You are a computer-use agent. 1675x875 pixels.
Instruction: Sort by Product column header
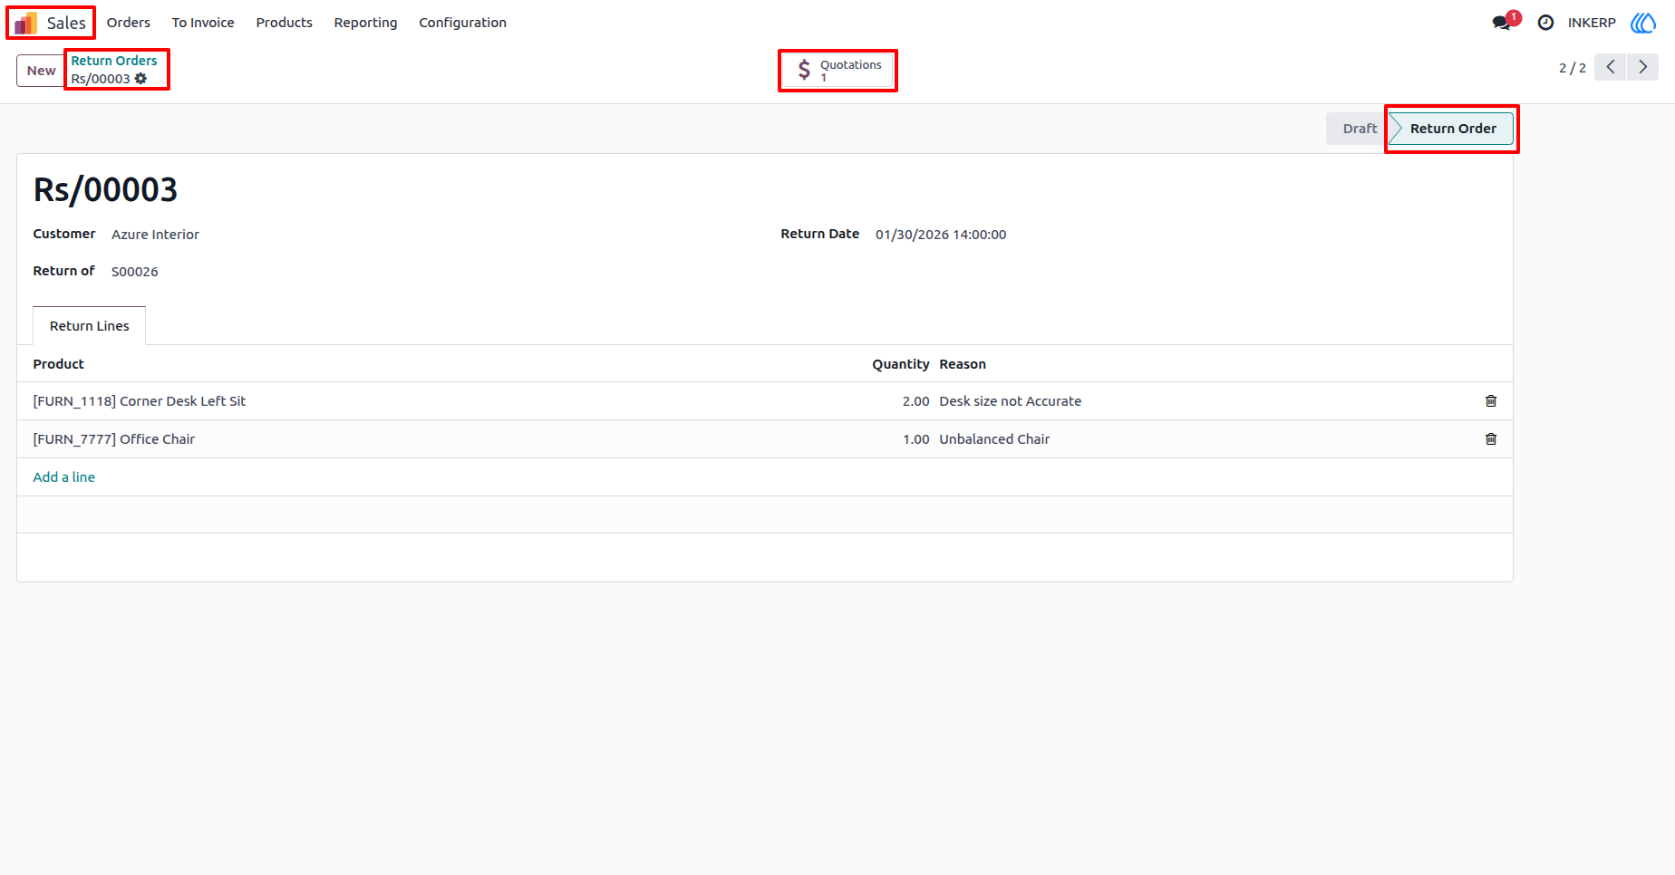(x=59, y=364)
